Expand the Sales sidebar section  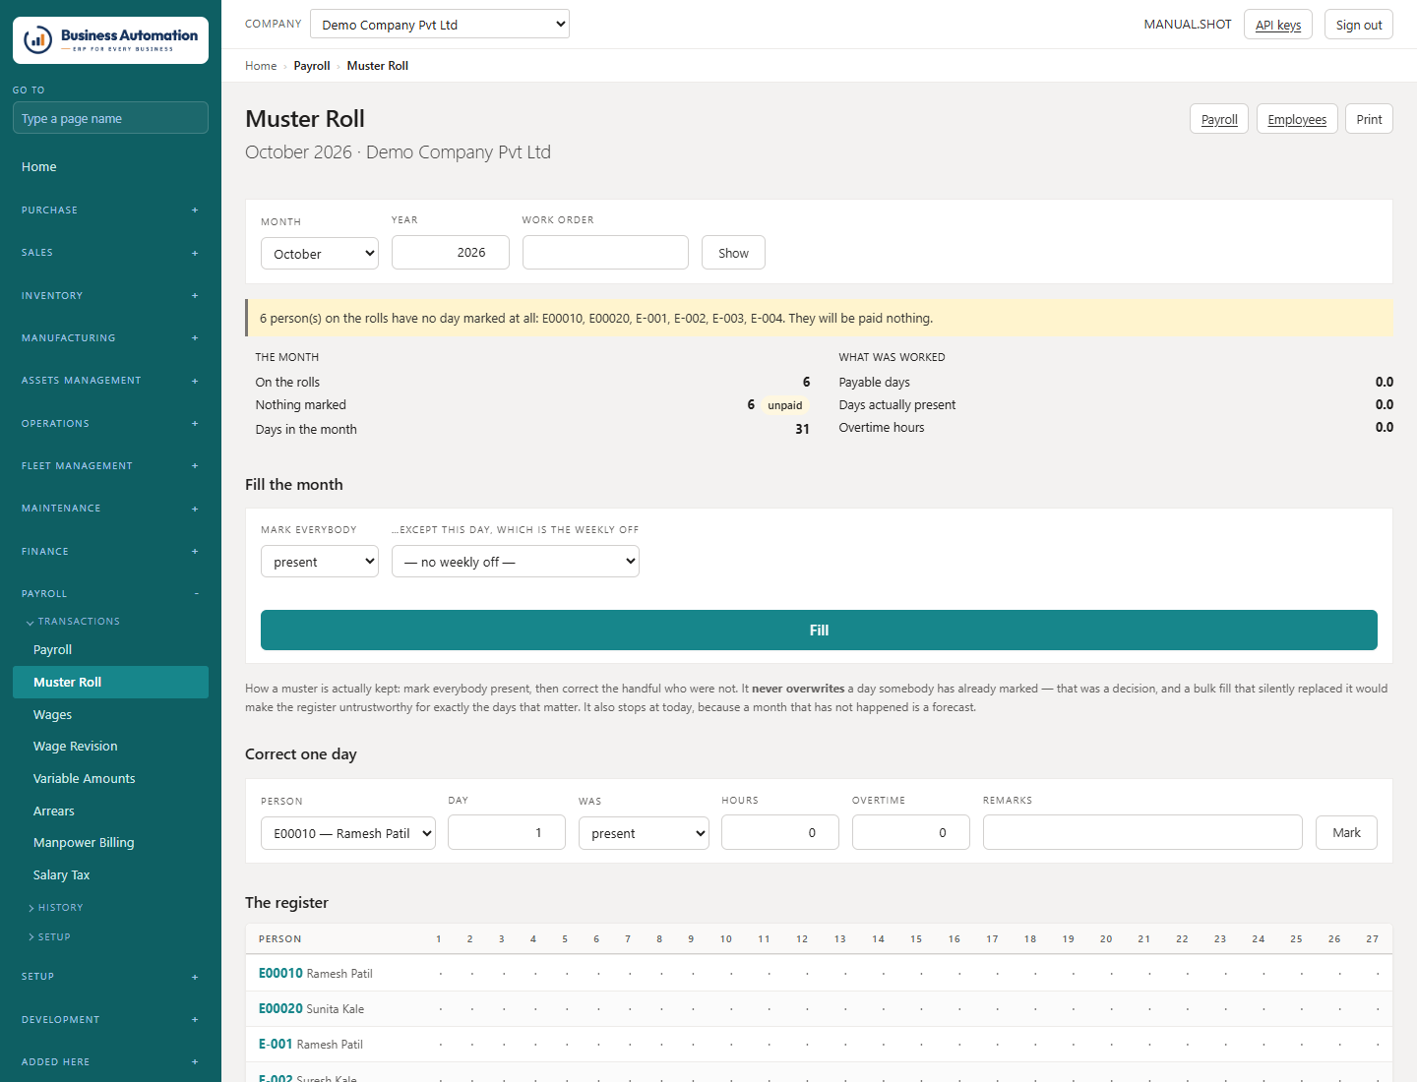click(110, 253)
